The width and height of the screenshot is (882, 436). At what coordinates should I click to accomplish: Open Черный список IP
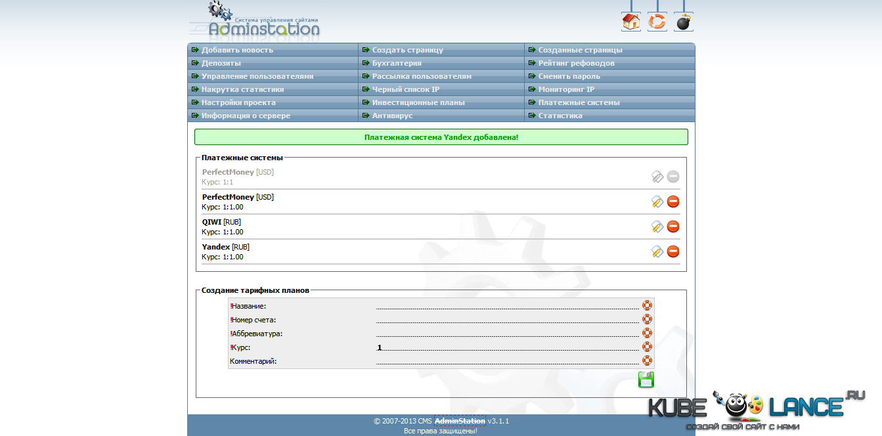tap(406, 89)
